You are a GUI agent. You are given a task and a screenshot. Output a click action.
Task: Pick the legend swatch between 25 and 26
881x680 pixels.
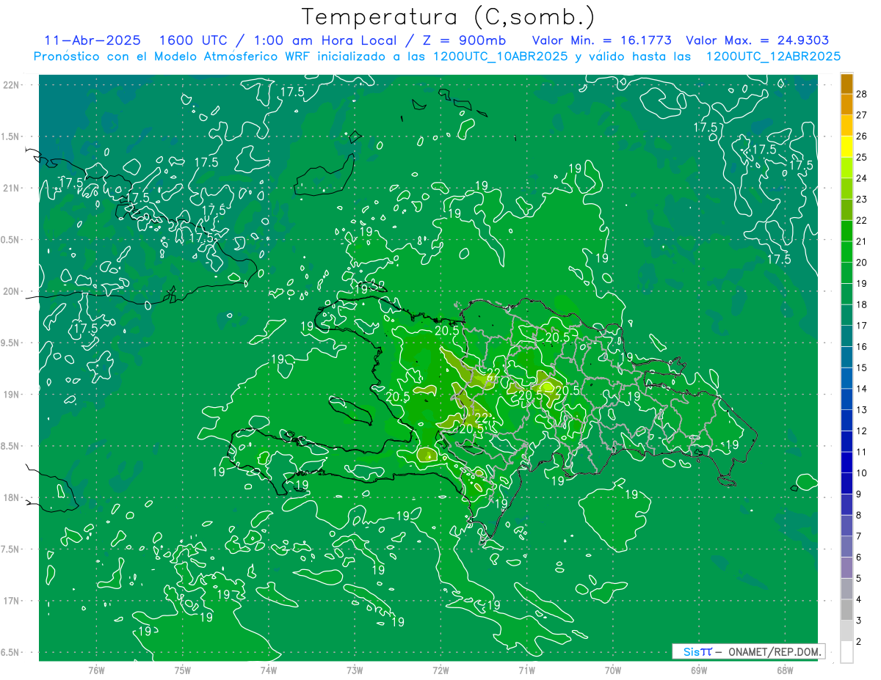click(846, 146)
